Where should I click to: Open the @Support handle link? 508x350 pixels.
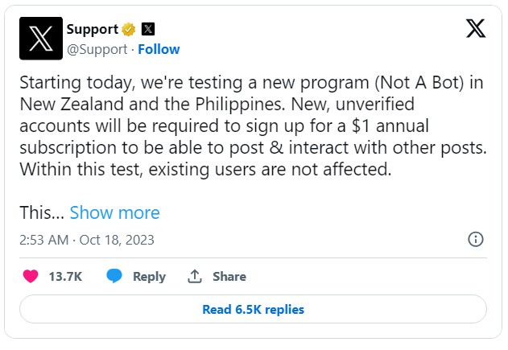[x=97, y=49]
